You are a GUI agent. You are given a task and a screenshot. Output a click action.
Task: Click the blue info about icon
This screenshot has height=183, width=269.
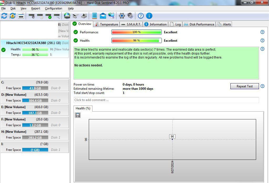pyautogui.click(x=149, y=16)
